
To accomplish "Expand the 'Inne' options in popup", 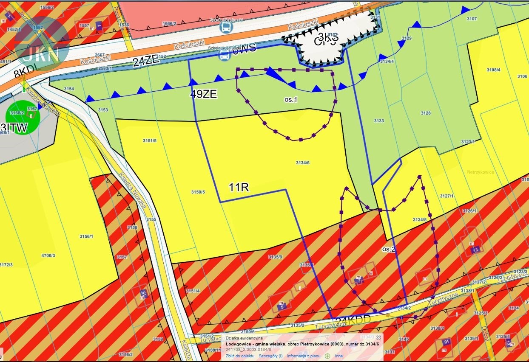I will 338,356.
